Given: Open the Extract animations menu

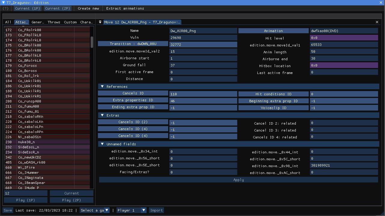Looking at the screenshot, I should pyautogui.click(x=125, y=8).
